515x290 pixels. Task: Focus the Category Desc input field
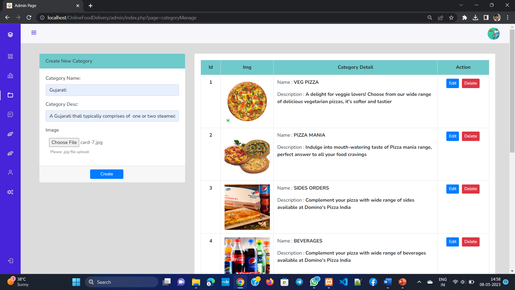pyautogui.click(x=112, y=116)
